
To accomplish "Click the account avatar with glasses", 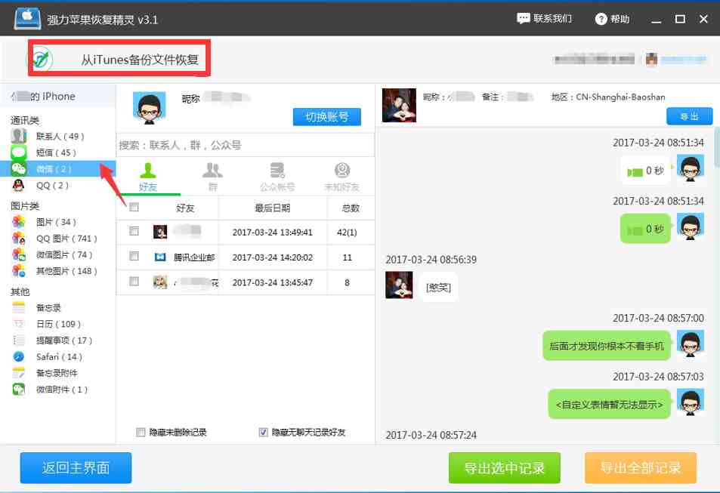I will tap(149, 108).
